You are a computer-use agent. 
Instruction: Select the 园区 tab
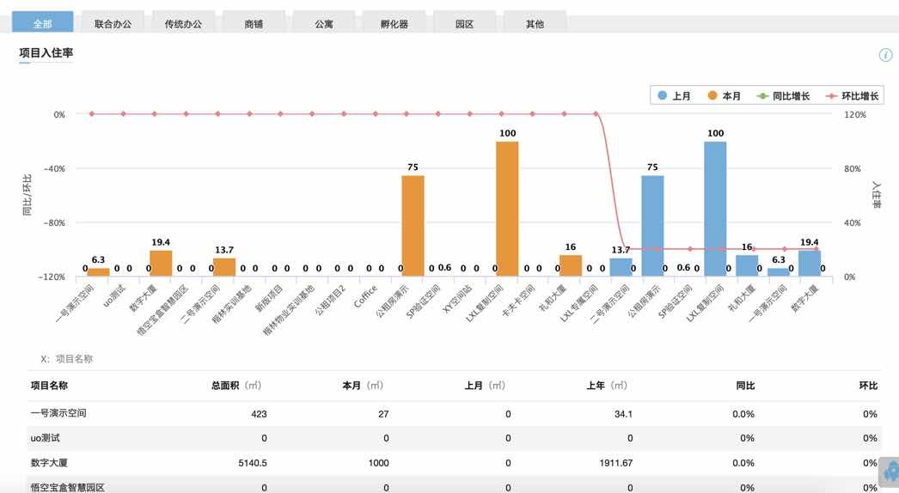coord(464,24)
